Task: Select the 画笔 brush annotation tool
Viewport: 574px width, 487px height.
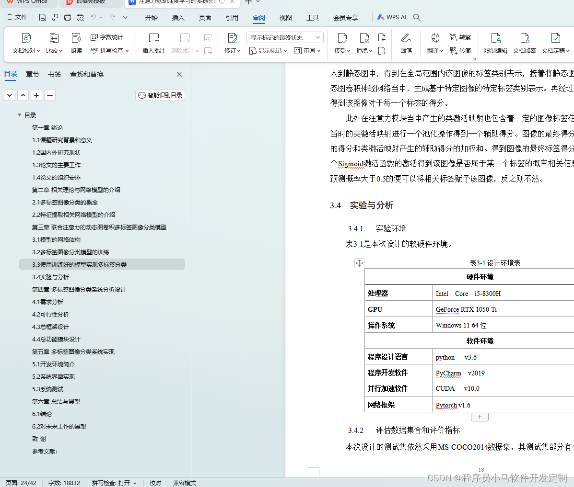Action: [x=406, y=43]
